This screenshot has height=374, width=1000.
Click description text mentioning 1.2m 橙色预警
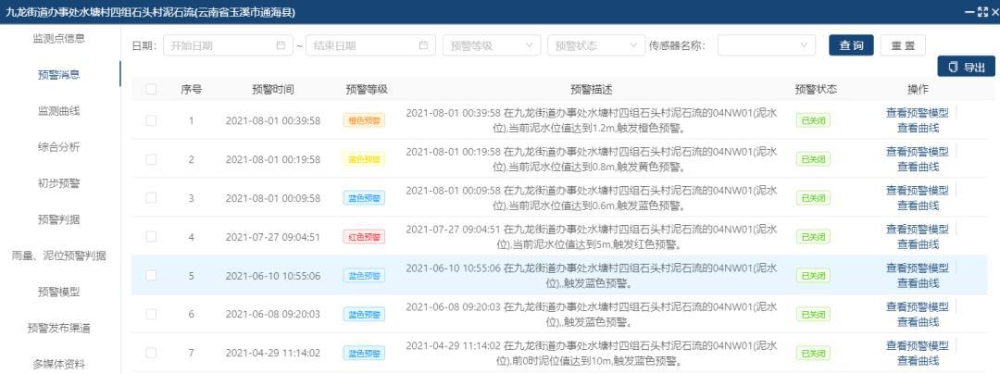click(591, 121)
